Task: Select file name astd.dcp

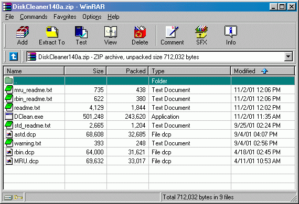Action: (x=25, y=134)
